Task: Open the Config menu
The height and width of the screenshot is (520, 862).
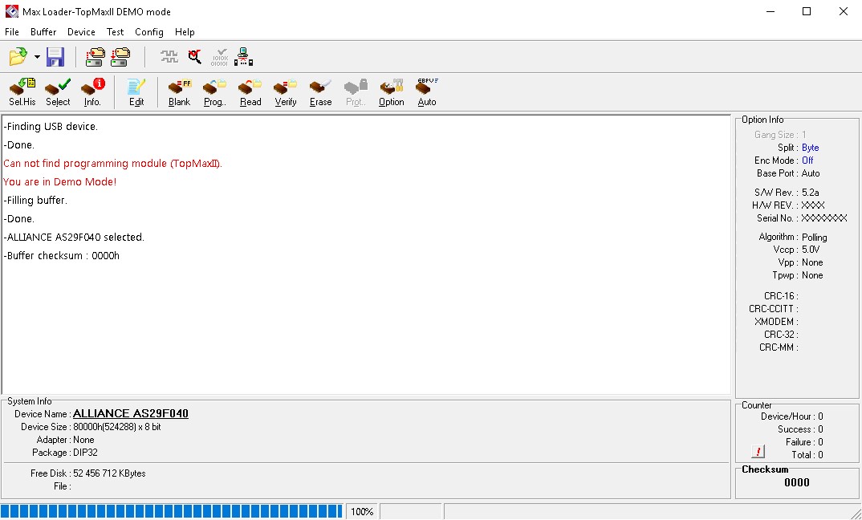Action: 149,32
